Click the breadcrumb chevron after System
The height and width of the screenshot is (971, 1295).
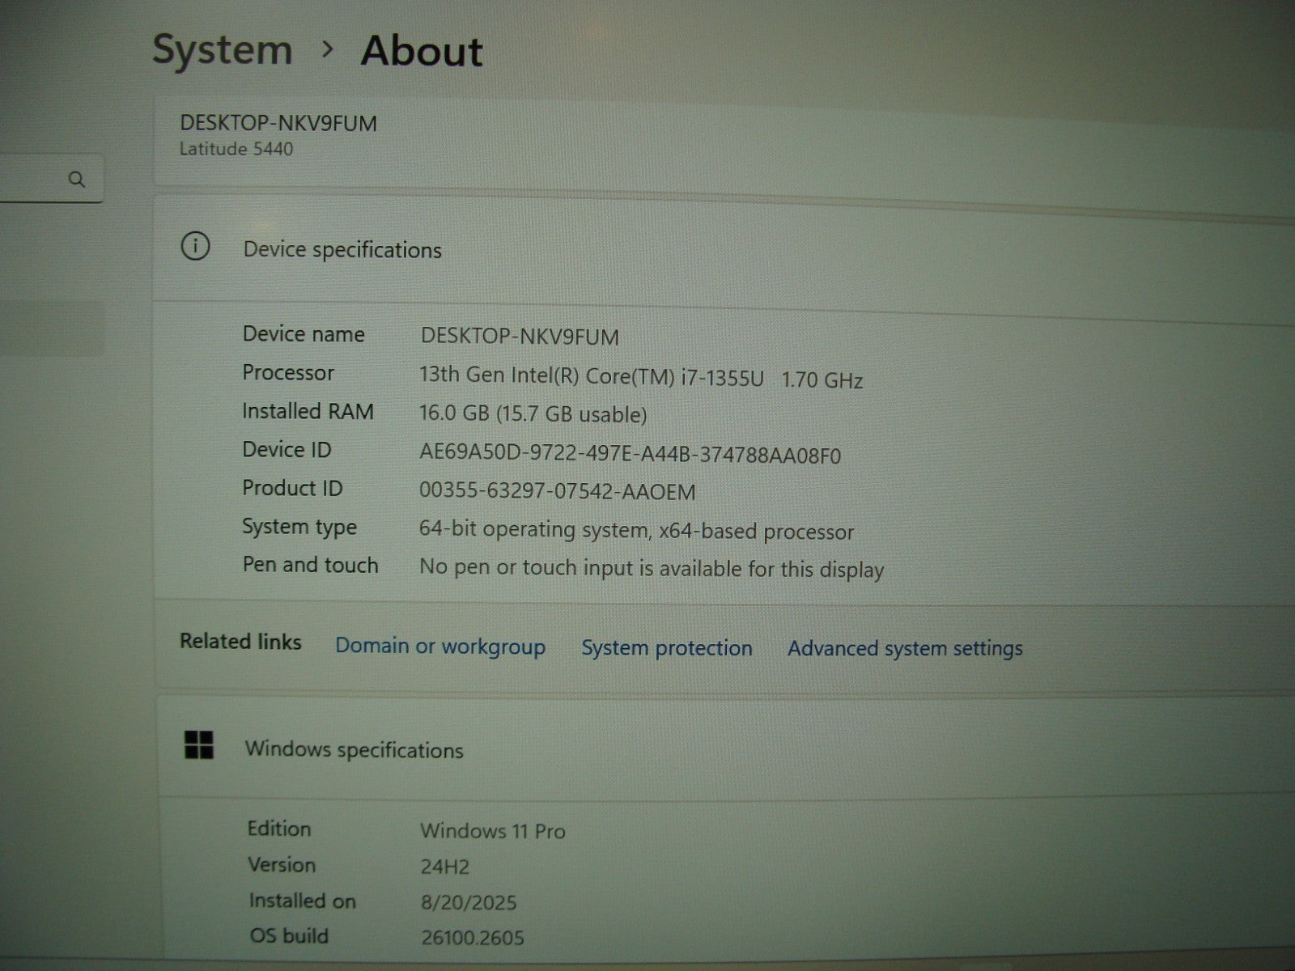coord(327,50)
